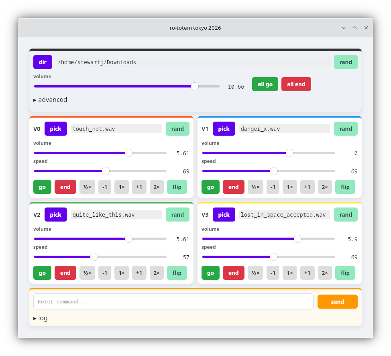The height and width of the screenshot is (356, 391).
Task: Stop V1 with the end button
Action: (234, 187)
